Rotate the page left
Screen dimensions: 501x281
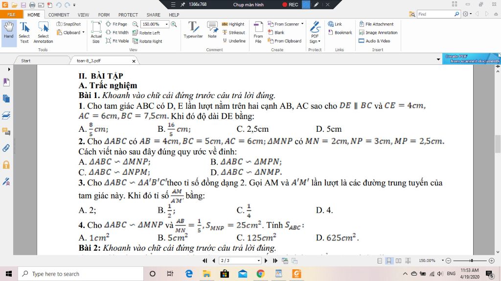pyautogui.click(x=146, y=33)
